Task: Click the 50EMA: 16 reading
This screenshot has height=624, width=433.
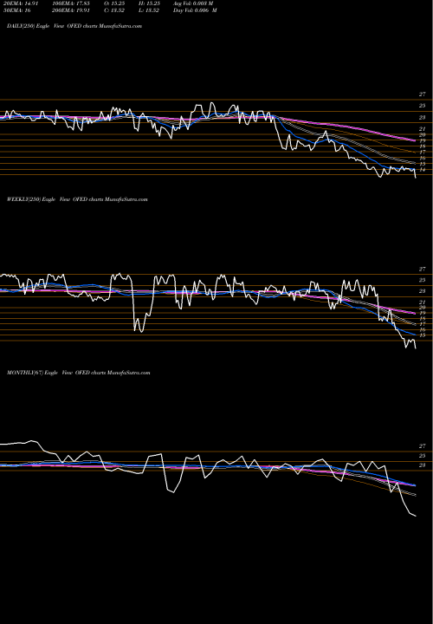Action: pos(16,10)
